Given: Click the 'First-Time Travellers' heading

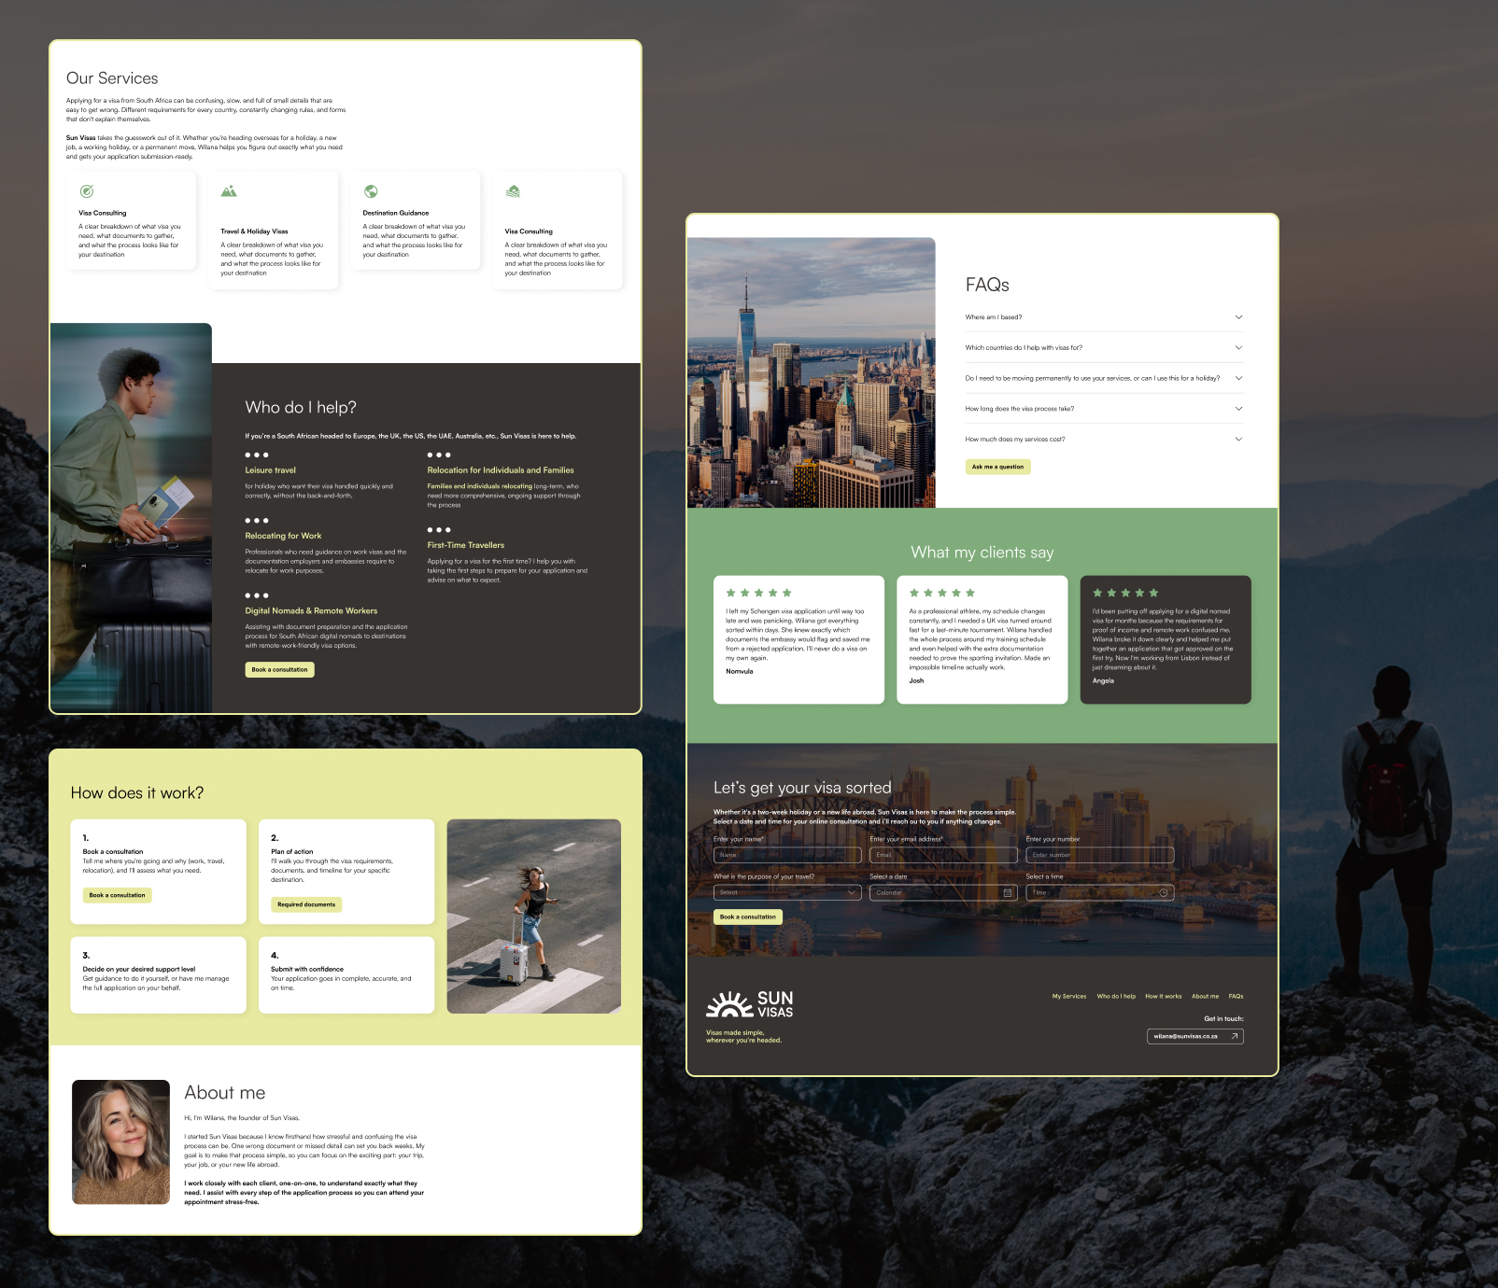Looking at the screenshot, I should tap(465, 545).
